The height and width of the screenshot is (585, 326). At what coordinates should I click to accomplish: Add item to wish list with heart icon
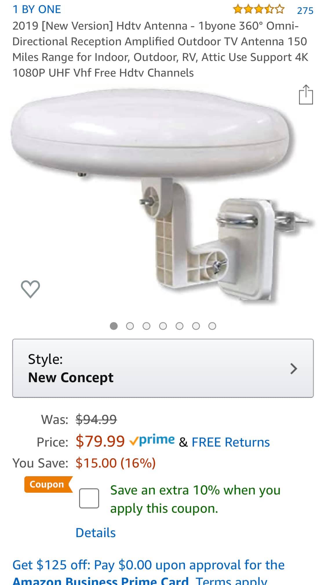click(30, 289)
